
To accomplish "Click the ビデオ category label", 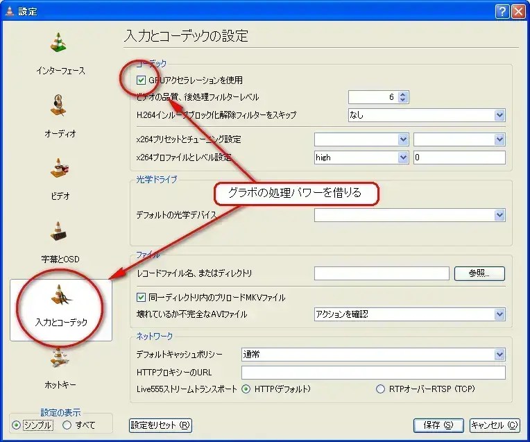I will (60, 196).
